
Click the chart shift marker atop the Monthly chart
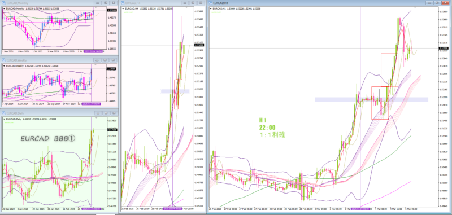pyautogui.click(x=95, y=7)
